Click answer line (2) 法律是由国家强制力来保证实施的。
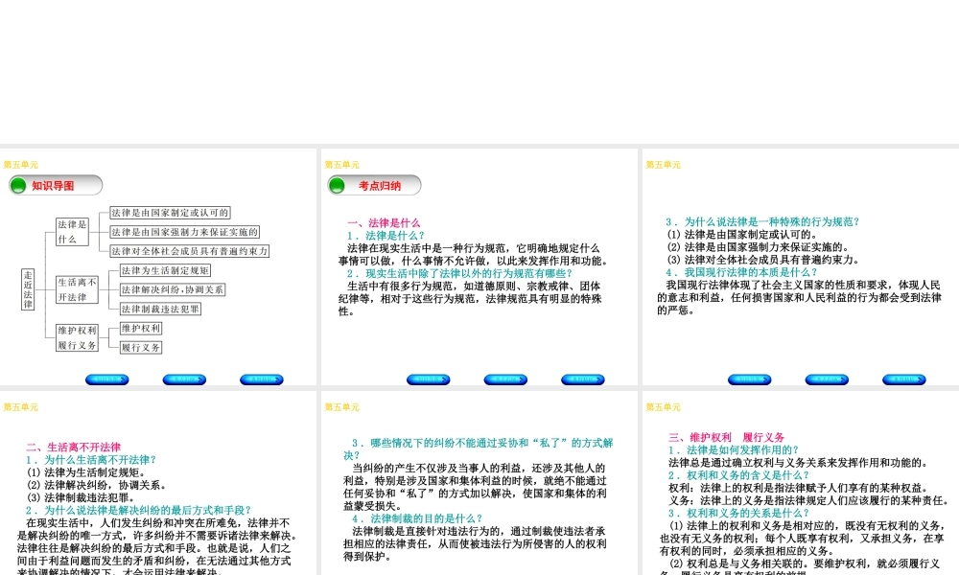The width and height of the screenshot is (959, 575). (x=759, y=247)
